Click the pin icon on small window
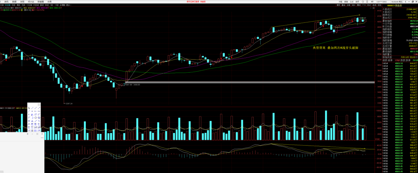The height and width of the screenshot is (173, 418). click(27, 134)
